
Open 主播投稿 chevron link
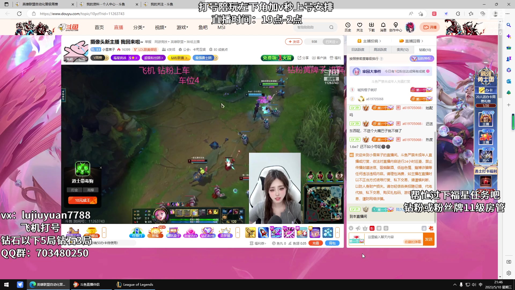click(x=369, y=41)
